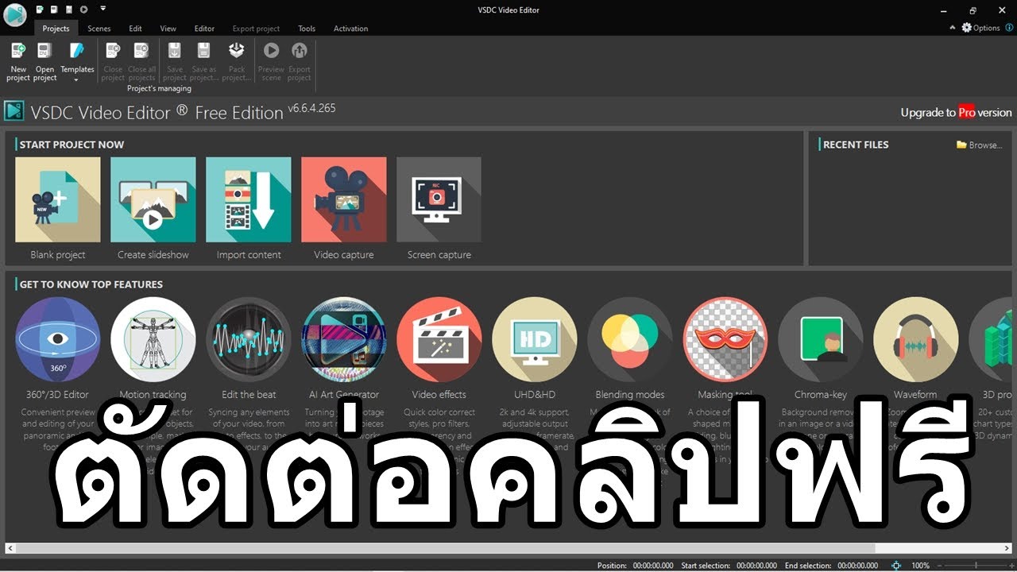Expand the quick access toolbar customize arrow
The width and height of the screenshot is (1017, 572).
tap(102, 10)
